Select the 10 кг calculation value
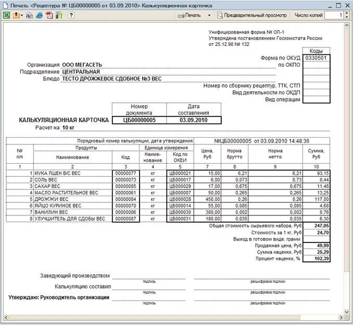This screenshot has width=353, height=326. (x=68, y=128)
